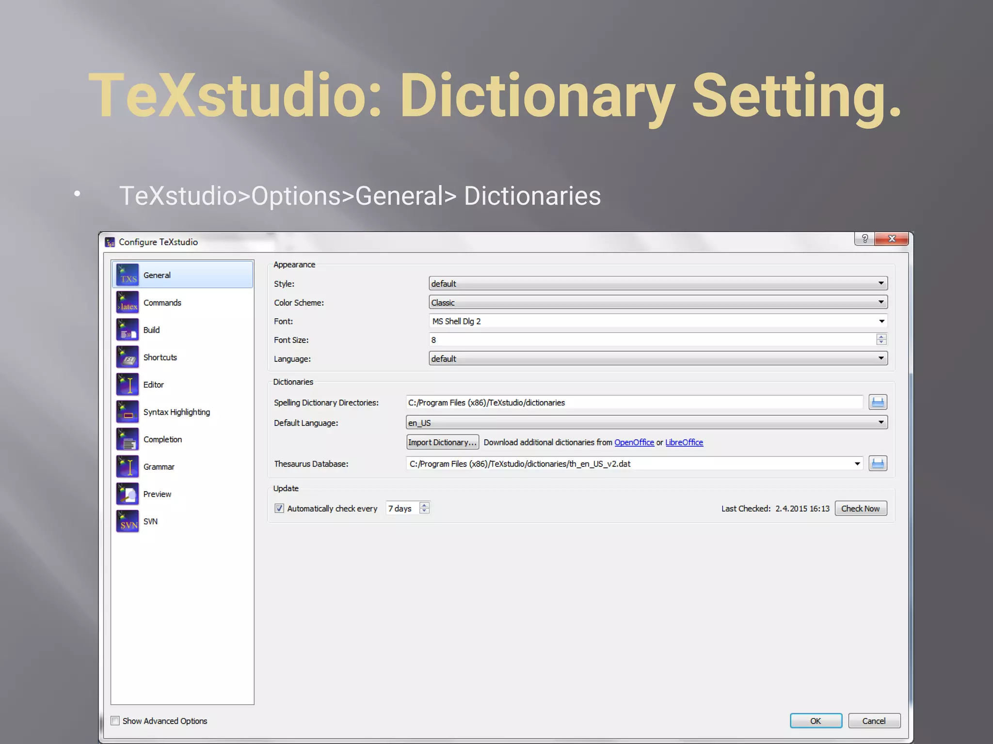The height and width of the screenshot is (744, 993).
Task: Open the SVN settings icon
Action: 128,522
